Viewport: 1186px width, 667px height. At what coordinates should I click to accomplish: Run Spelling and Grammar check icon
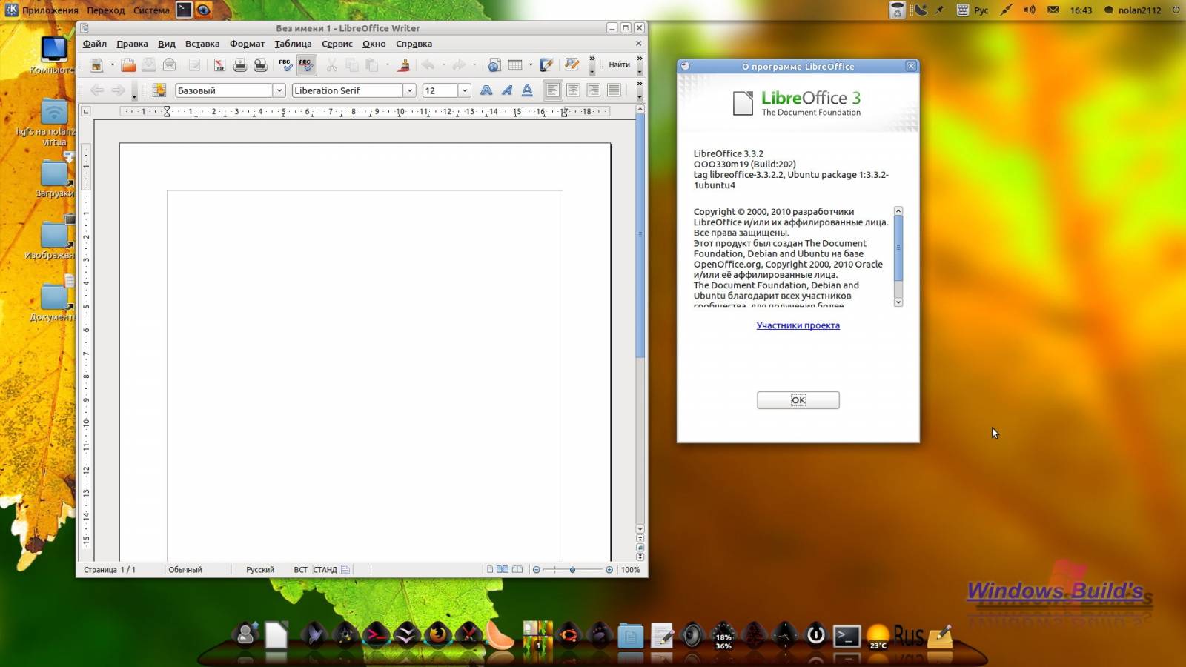tap(285, 65)
